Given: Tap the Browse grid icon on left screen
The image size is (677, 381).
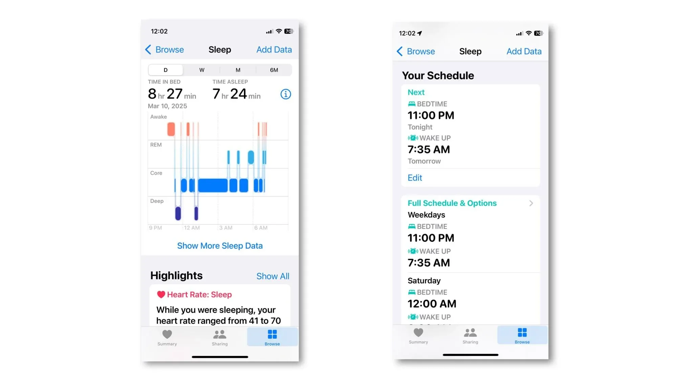Looking at the screenshot, I should tap(272, 335).
